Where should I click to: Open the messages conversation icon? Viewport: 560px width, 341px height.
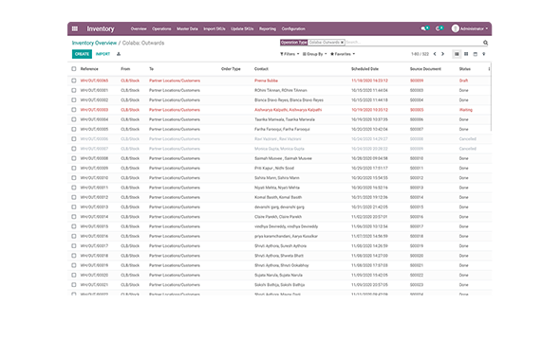click(x=424, y=28)
